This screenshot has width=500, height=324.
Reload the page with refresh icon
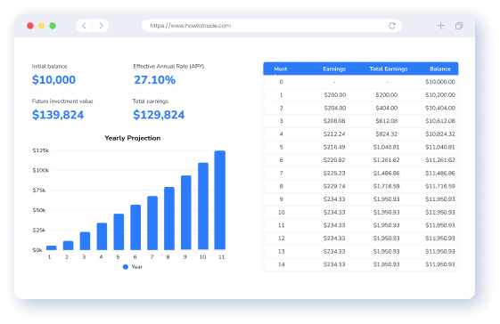tap(392, 26)
